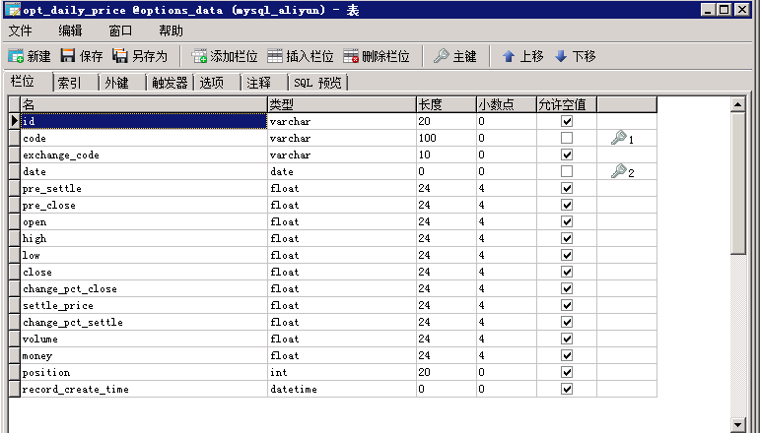Click the 删除栏位 (Delete Field) icon
Viewport: 760px width, 433px height.
[351, 56]
